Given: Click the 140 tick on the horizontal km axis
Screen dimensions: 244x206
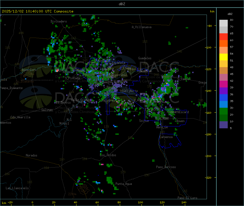Looking at the screenshot, I should click(184, 202).
